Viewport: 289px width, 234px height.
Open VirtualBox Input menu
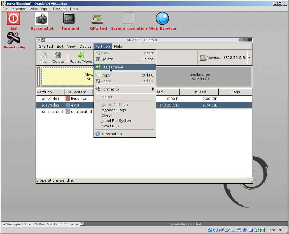[45, 9]
